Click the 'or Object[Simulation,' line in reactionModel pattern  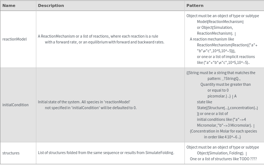point(214,27)
